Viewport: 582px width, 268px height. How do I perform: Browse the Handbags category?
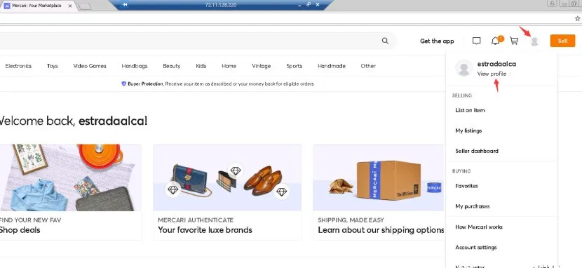click(135, 66)
